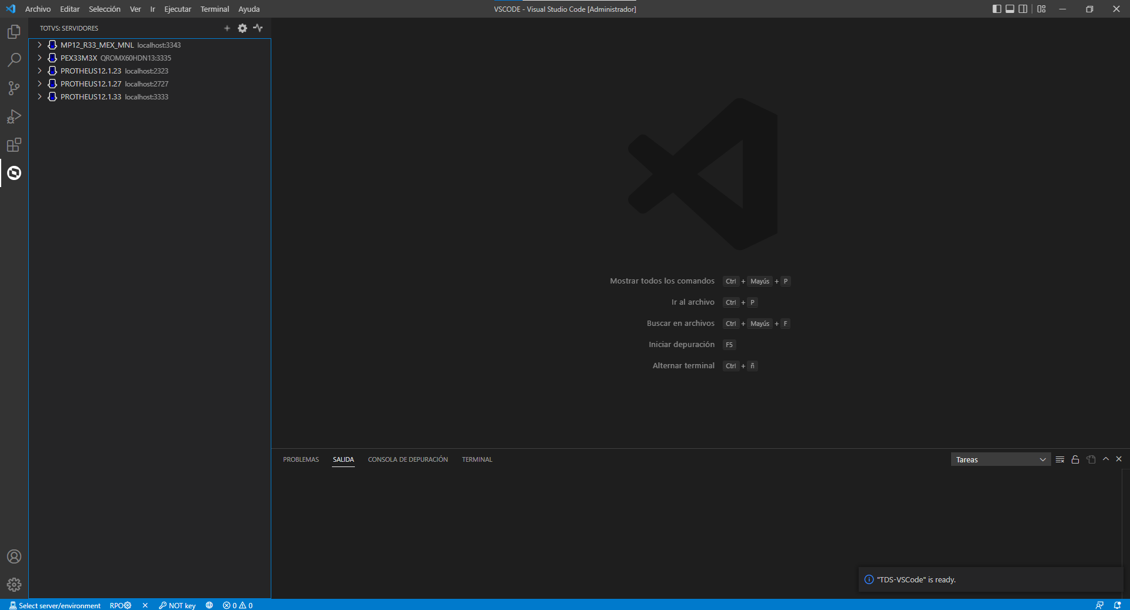Select PROTHEUS12.1.33 server label

tap(91, 96)
